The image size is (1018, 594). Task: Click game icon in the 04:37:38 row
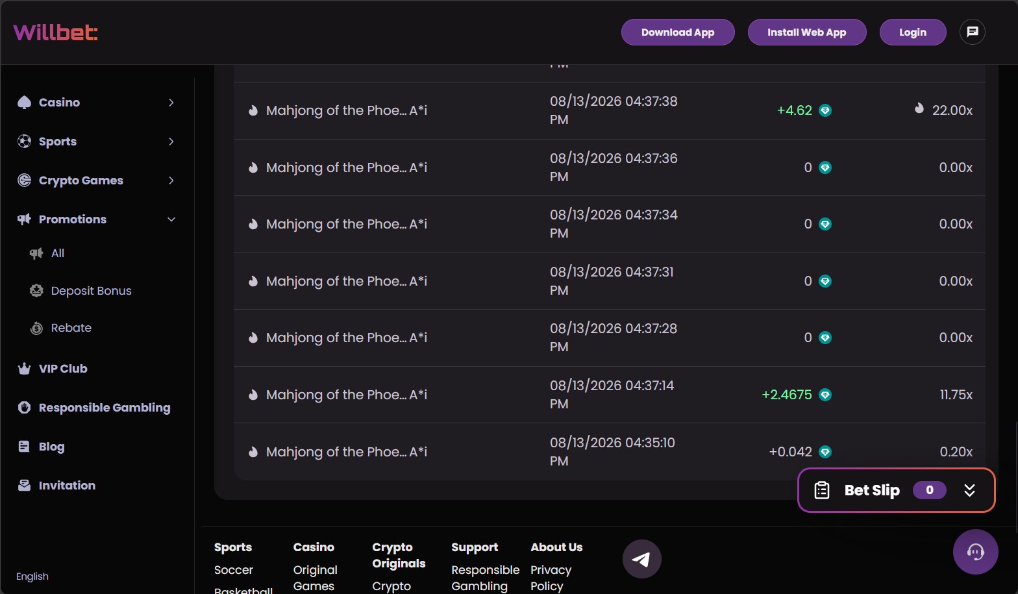click(253, 110)
